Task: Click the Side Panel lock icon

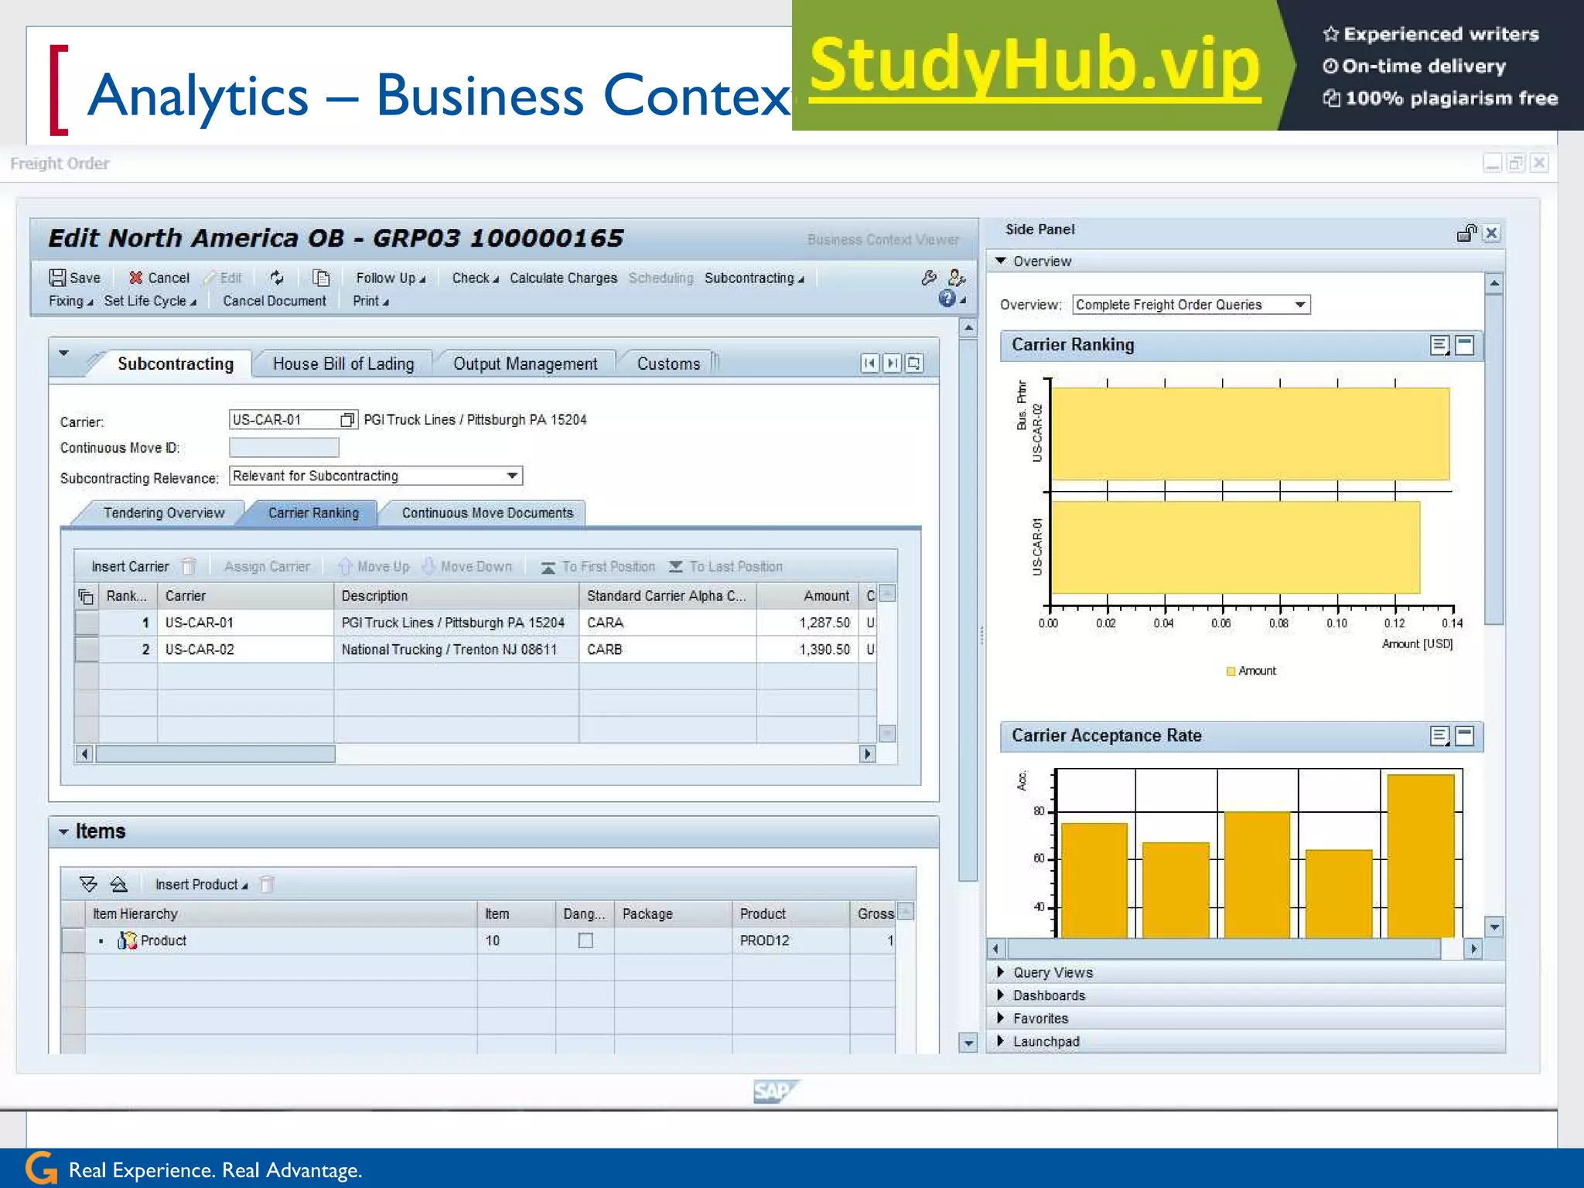Action: click(1466, 232)
